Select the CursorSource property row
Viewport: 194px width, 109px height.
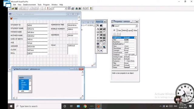tap(123, 52)
